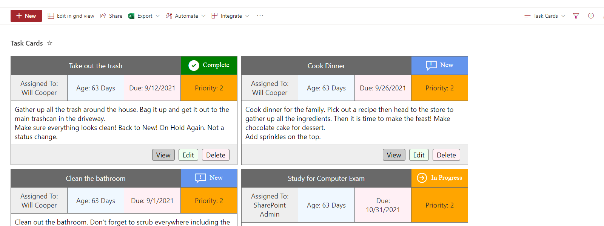Viewport: 604px width, 226px height.
Task: Toggle the star to favorite Task Cards
Action: point(49,43)
